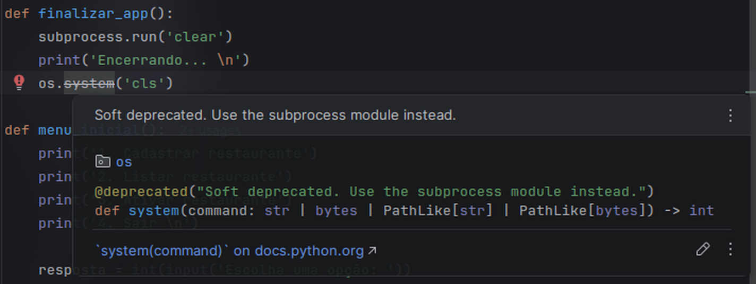This screenshot has height=284, width=756.
Task: Click the pencil edit icon in the popup footer
Action: [x=703, y=250]
